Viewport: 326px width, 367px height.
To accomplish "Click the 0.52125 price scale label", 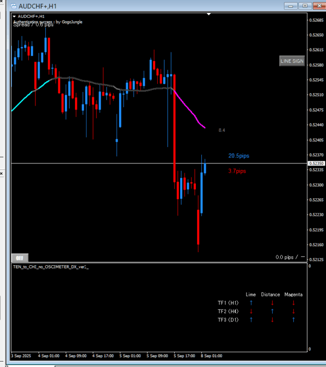I will point(316,260).
